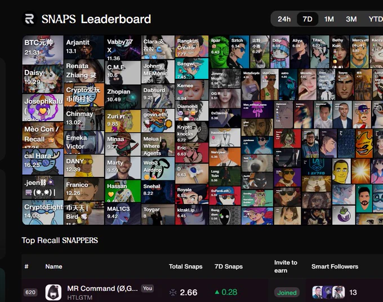
Task: Open the Dilip tile with 6.08
Action: tap(280, 52)
